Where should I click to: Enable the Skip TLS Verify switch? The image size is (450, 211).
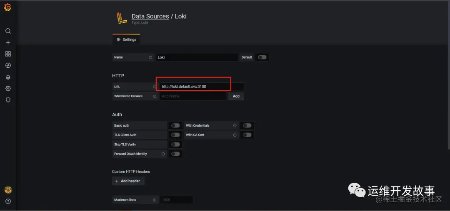click(175, 145)
